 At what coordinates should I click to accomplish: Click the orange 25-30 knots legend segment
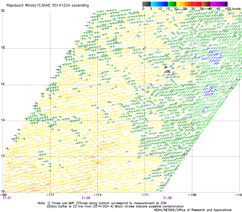(189, 4)
